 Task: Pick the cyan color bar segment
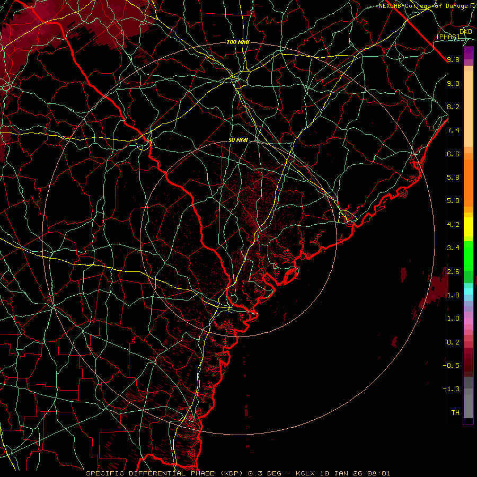pos(468,291)
